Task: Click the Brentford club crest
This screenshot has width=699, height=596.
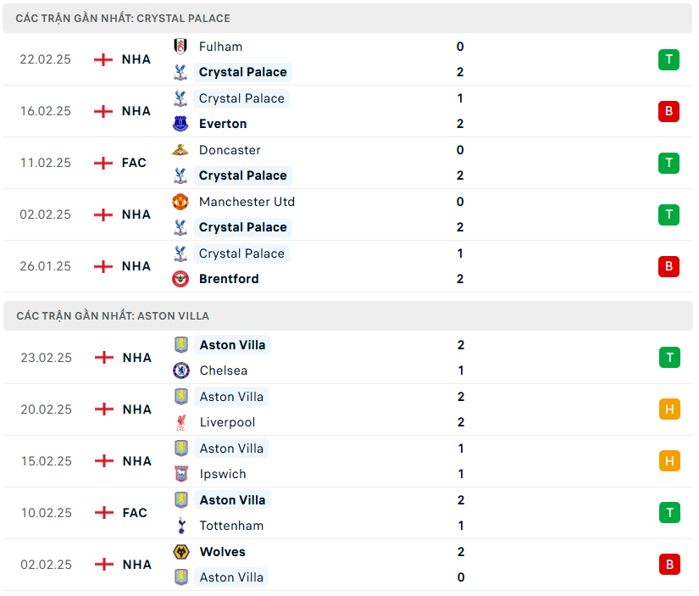Action: (180, 279)
